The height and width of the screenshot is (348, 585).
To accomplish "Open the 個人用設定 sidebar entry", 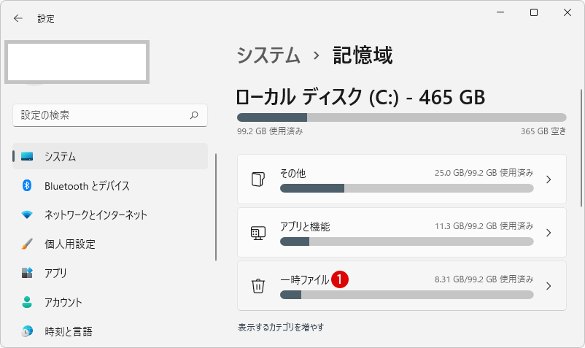I will click(110, 244).
